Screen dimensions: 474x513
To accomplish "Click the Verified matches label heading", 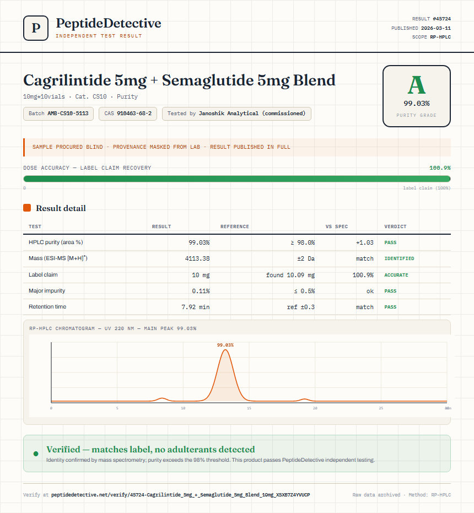I will click(x=150, y=449).
